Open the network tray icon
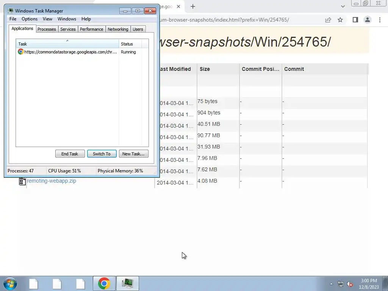This screenshot has width=388, height=291. tap(341, 284)
